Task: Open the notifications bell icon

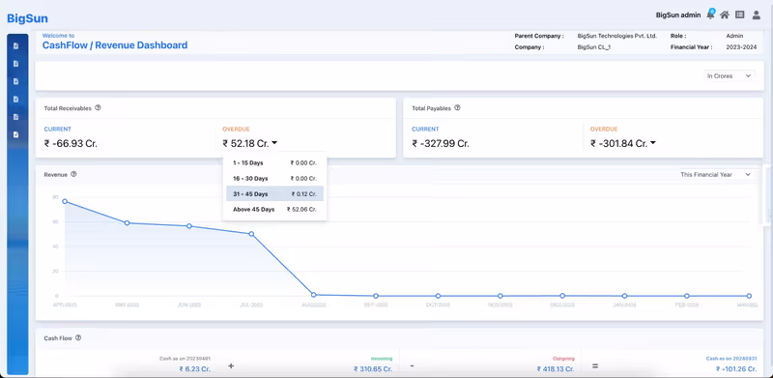Action: tap(710, 15)
